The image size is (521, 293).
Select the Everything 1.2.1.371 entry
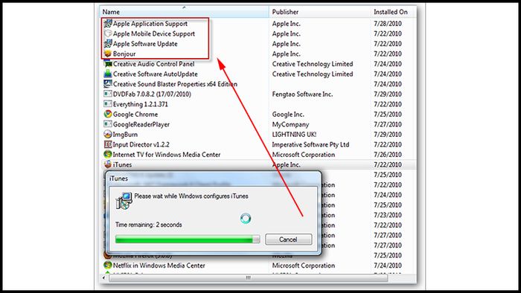pos(140,104)
